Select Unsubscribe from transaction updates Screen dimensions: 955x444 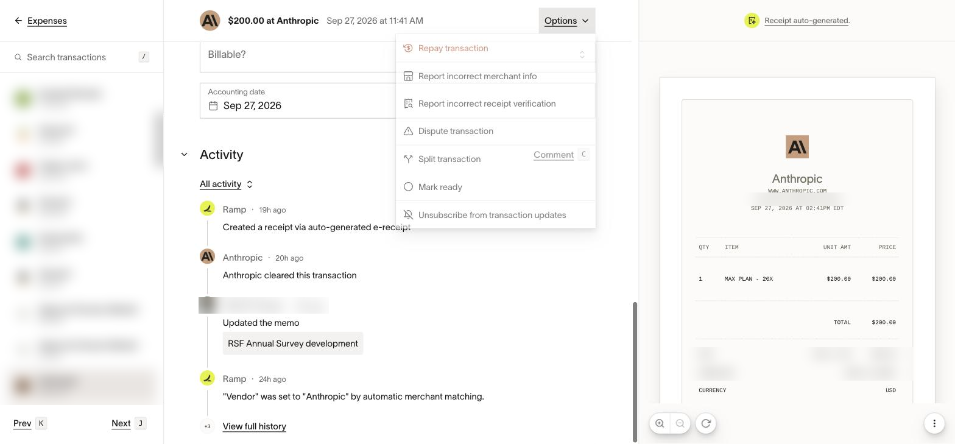coord(495,215)
